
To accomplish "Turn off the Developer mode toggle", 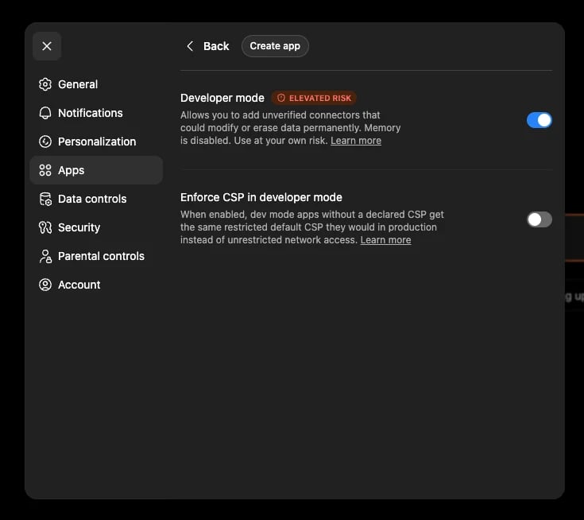I will pos(539,120).
